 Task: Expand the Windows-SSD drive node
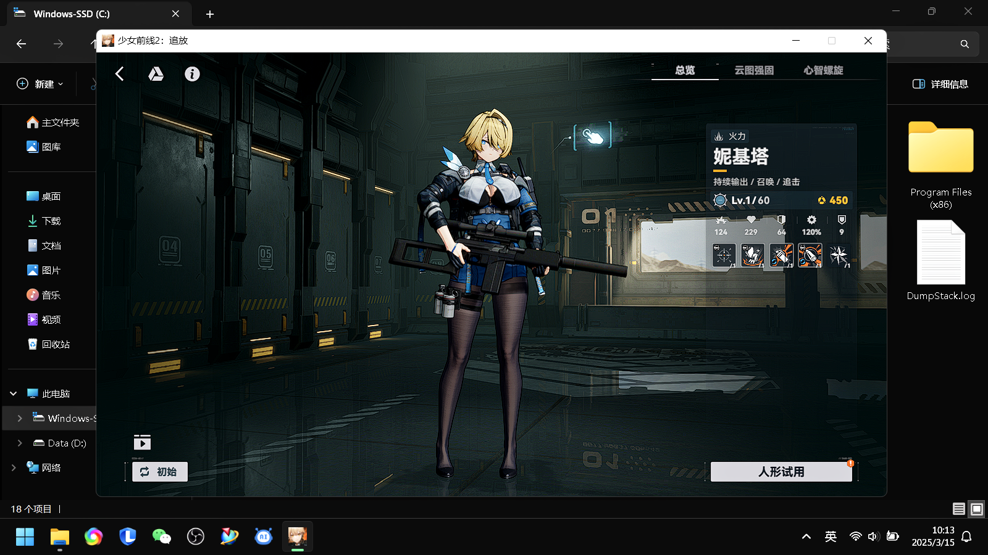click(20, 418)
